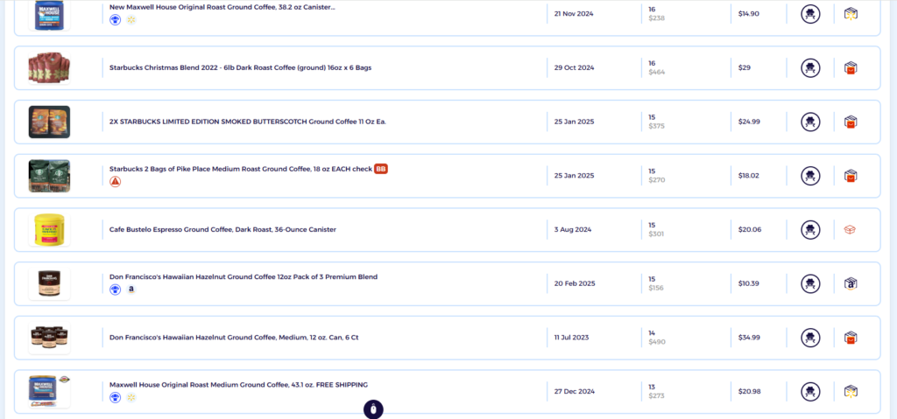Click spy icon in $34.99 Don Francisco's row
The height and width of the screenshot is (419, 897).
tap(810, 338)
